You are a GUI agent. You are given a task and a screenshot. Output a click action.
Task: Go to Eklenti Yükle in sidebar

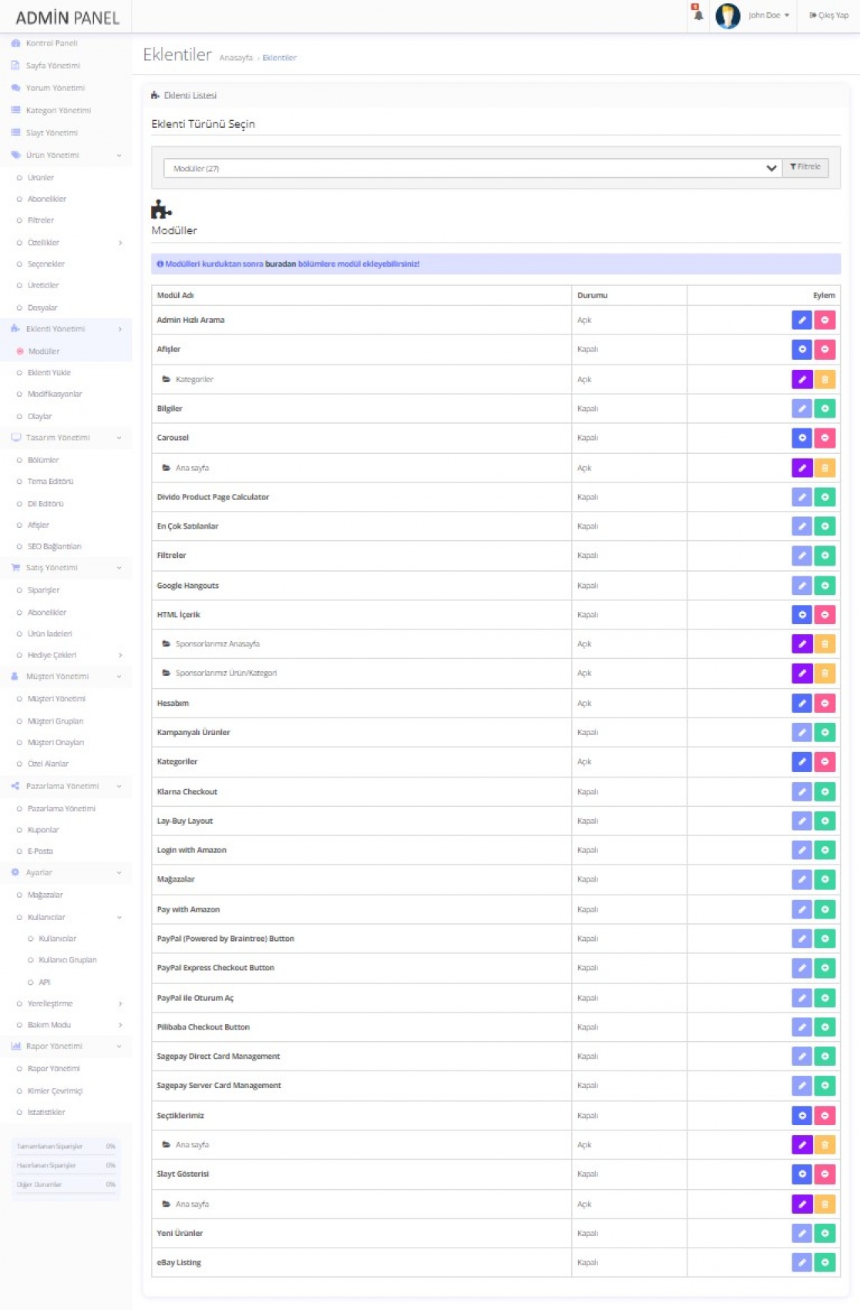click(49, 372)
